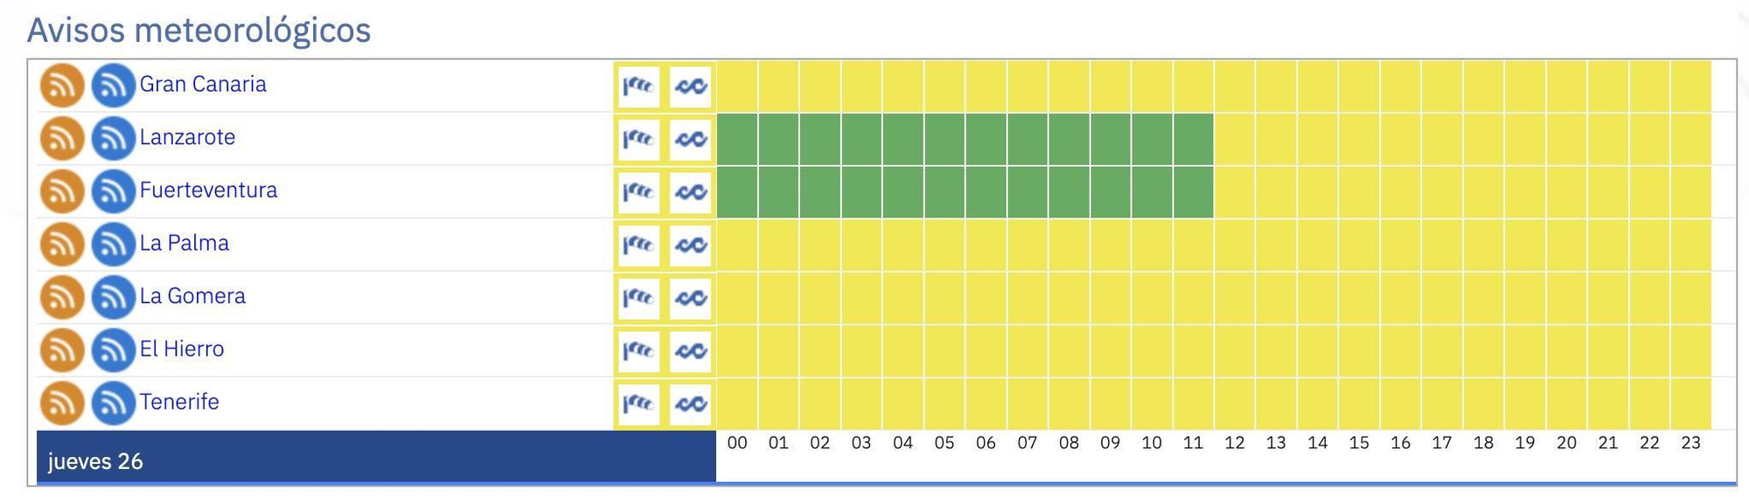Open the Fuerteventura island link

coord(208,190)
